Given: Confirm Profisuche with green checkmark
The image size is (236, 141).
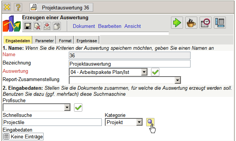Looking at the screenshot, I should pos(78,107).
